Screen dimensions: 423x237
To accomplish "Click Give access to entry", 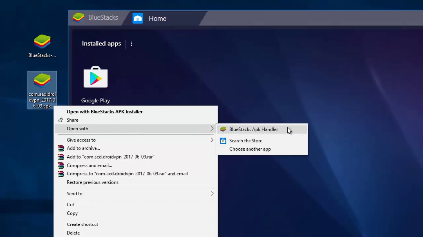I will point(135,140).
